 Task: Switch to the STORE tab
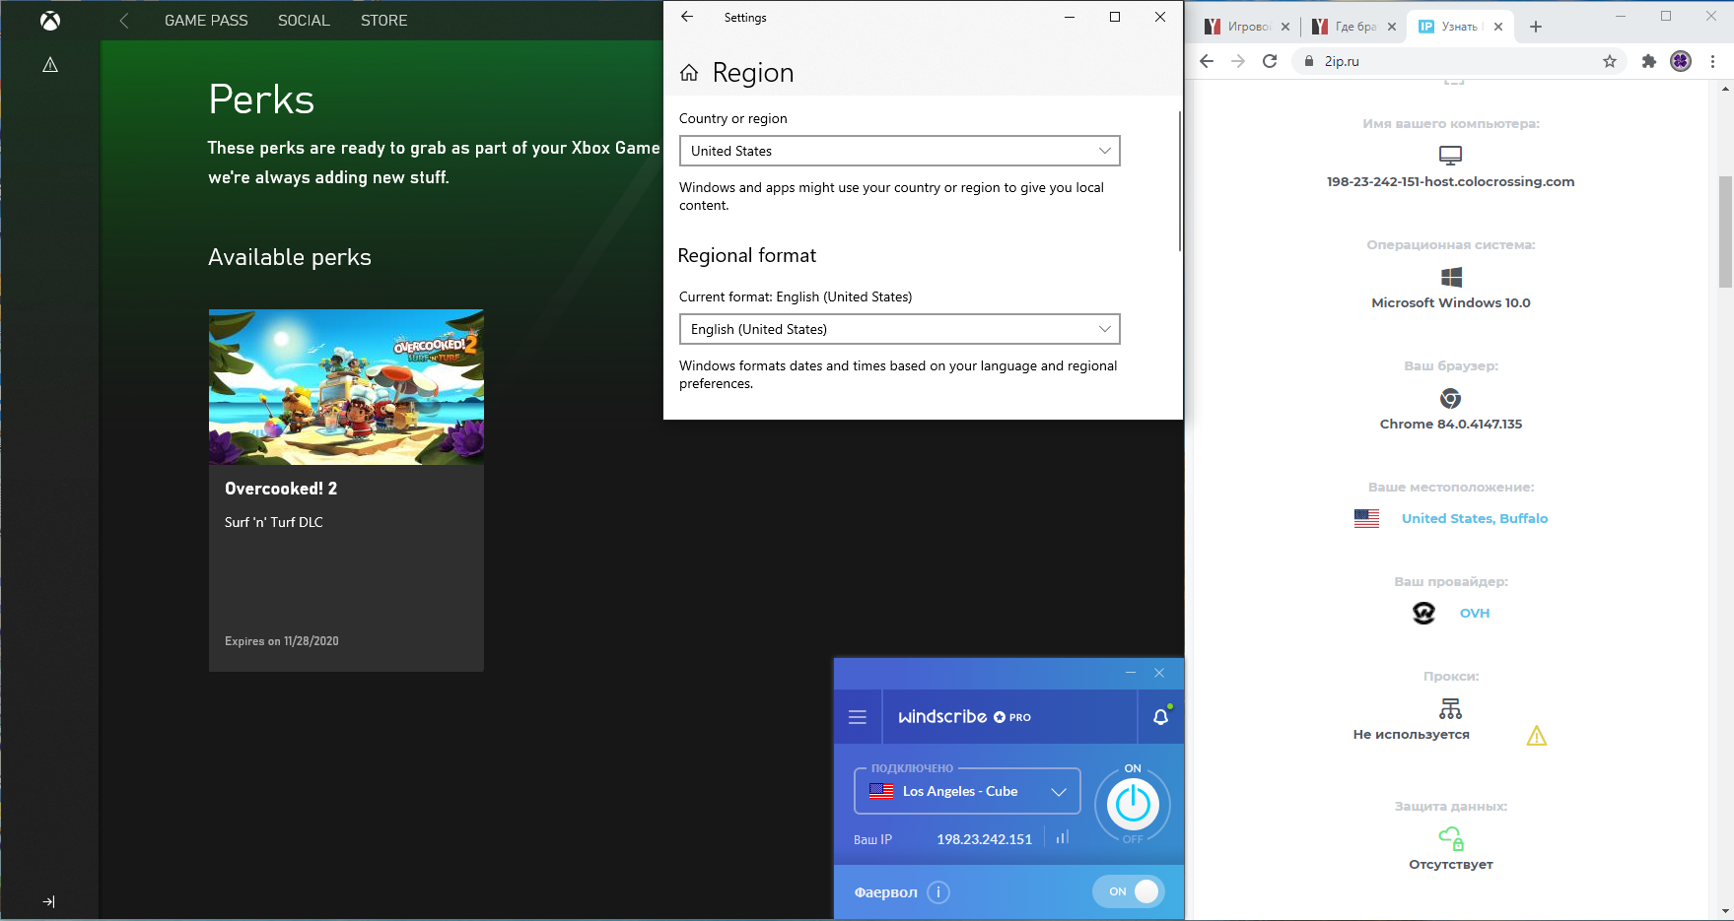click(x=383, y=21)
